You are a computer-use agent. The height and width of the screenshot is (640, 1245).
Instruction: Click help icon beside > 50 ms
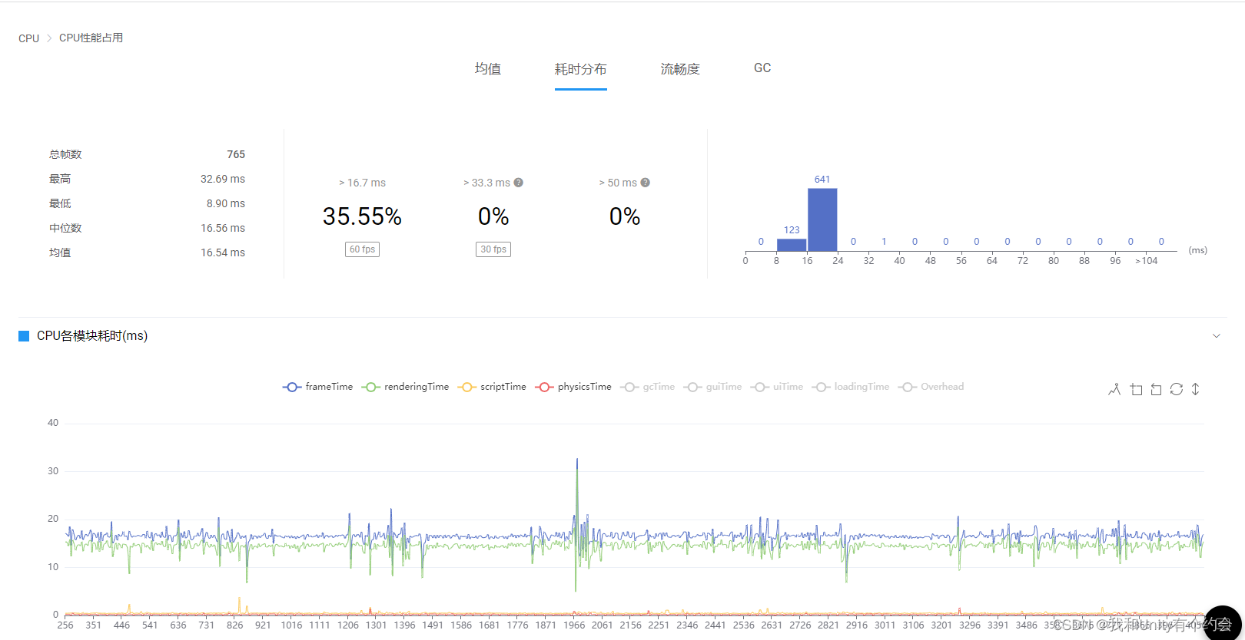click(646, 183)
